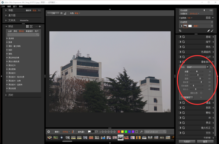Click reset icon on 基础 panel
219x144 pixels.
(184, 37)
